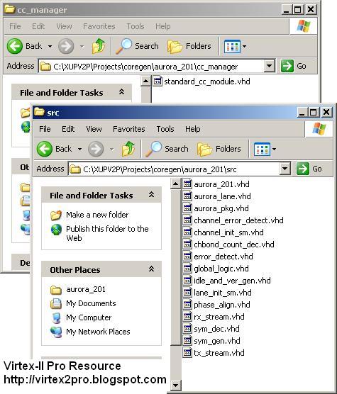Click the Back arrow in src window

(x=45, y=149)
